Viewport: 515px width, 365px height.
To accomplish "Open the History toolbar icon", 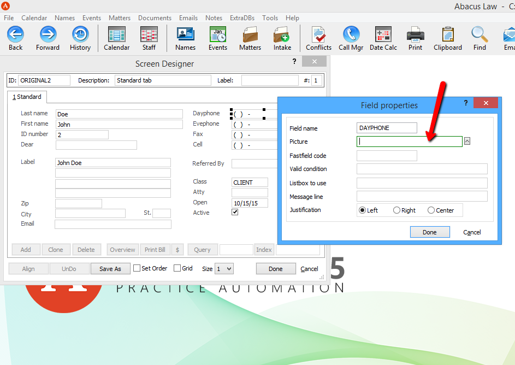I will tap(80, 34).
